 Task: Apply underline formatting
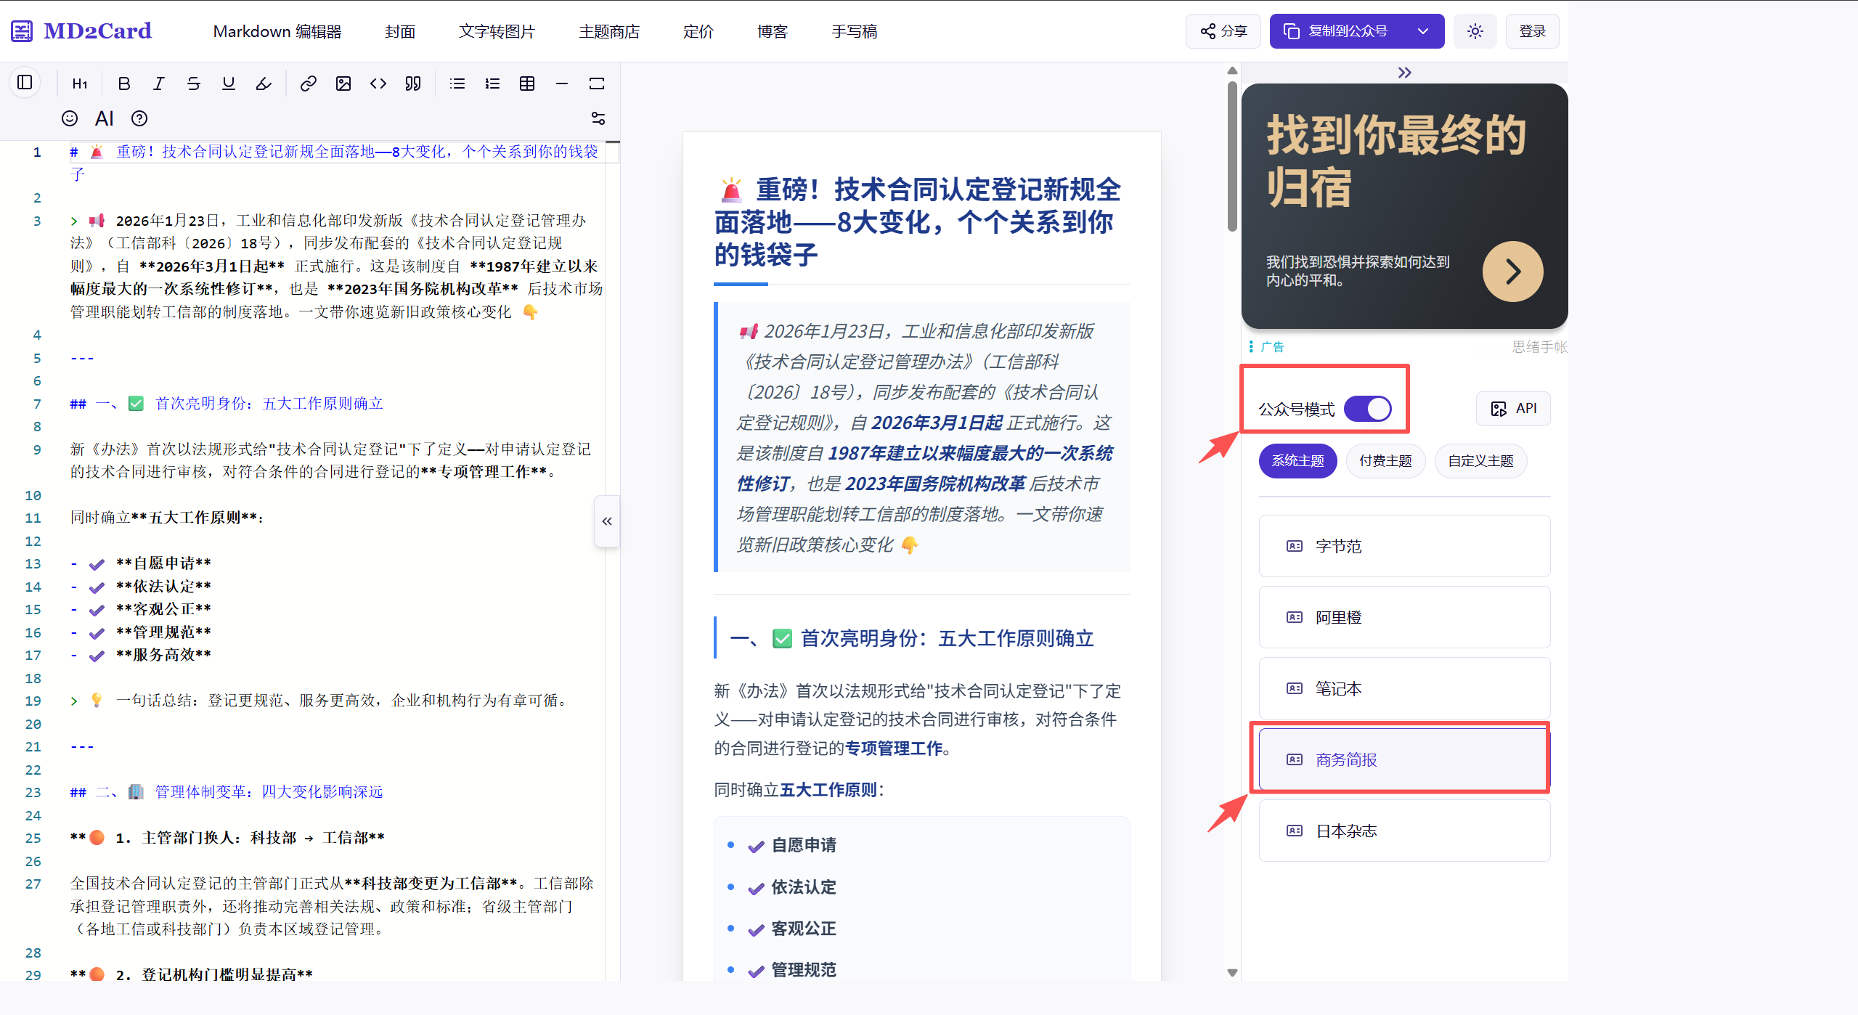[x=229, y=84]
